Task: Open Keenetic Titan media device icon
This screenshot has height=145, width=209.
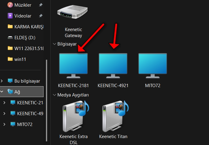Action: click(113, 117)
